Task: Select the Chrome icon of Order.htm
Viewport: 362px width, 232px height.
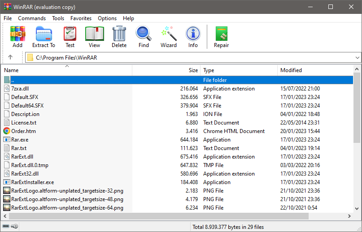Action: [x=7, y=131]
